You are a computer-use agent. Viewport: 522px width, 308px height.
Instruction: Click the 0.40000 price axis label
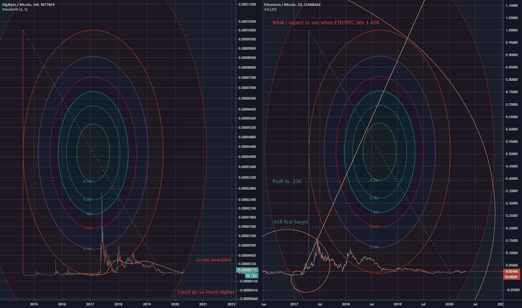[512, 179]
